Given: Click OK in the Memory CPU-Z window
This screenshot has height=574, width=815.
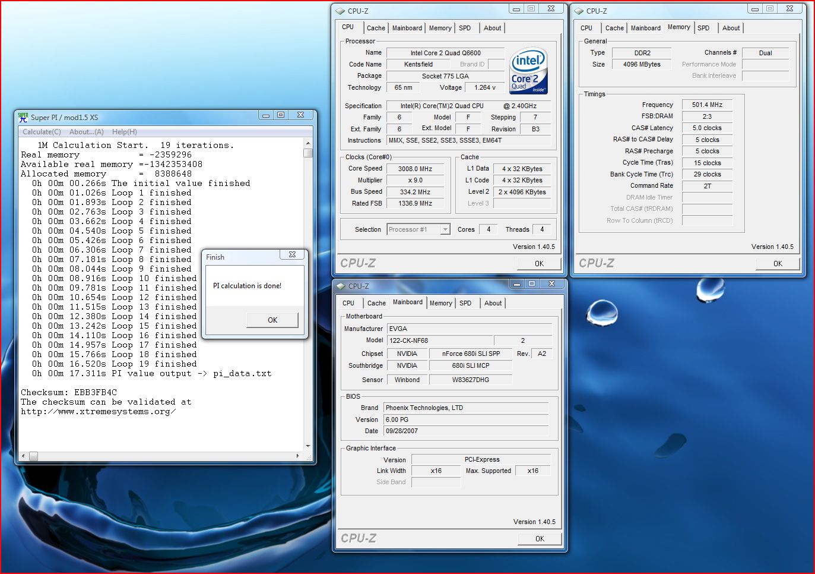Looking at the screenshot, I should click(x=778, y=264).
